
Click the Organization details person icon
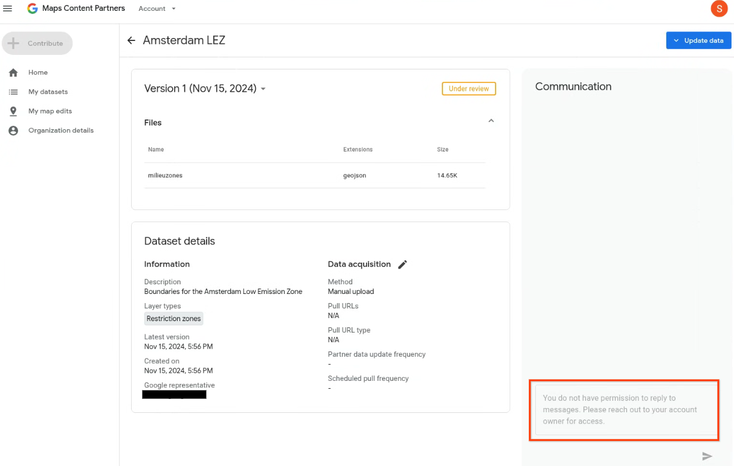coord(13,130)
